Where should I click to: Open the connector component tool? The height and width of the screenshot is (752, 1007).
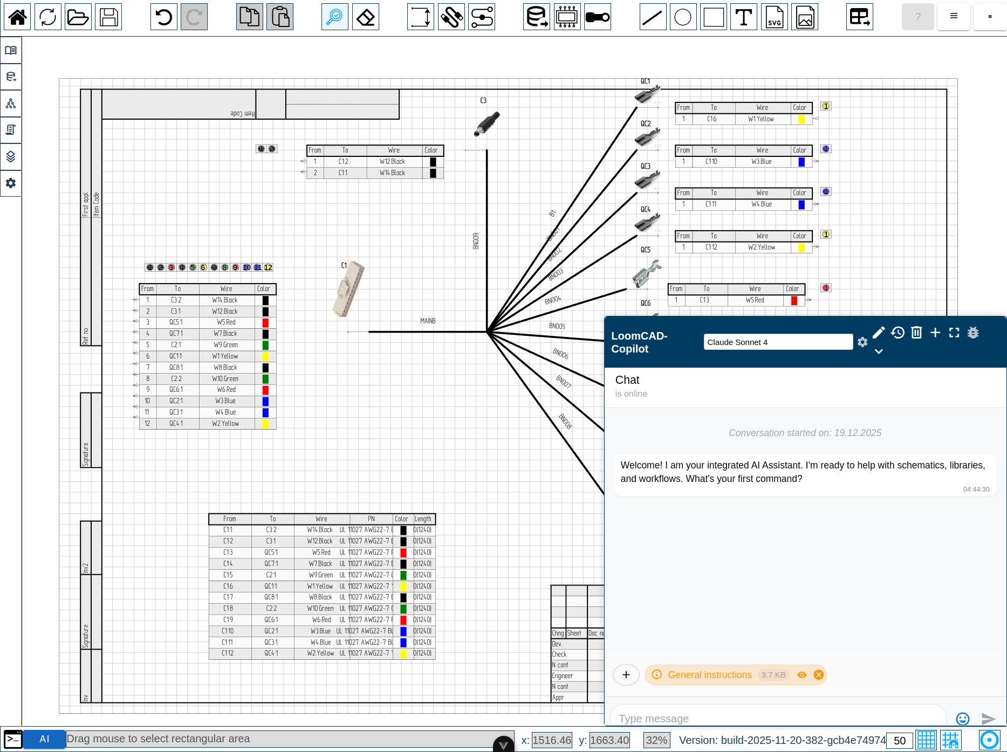[x=567, y=17]
